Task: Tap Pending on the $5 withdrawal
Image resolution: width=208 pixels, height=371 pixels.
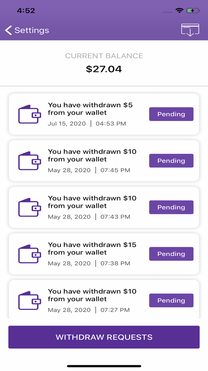Action: [171, 114]
